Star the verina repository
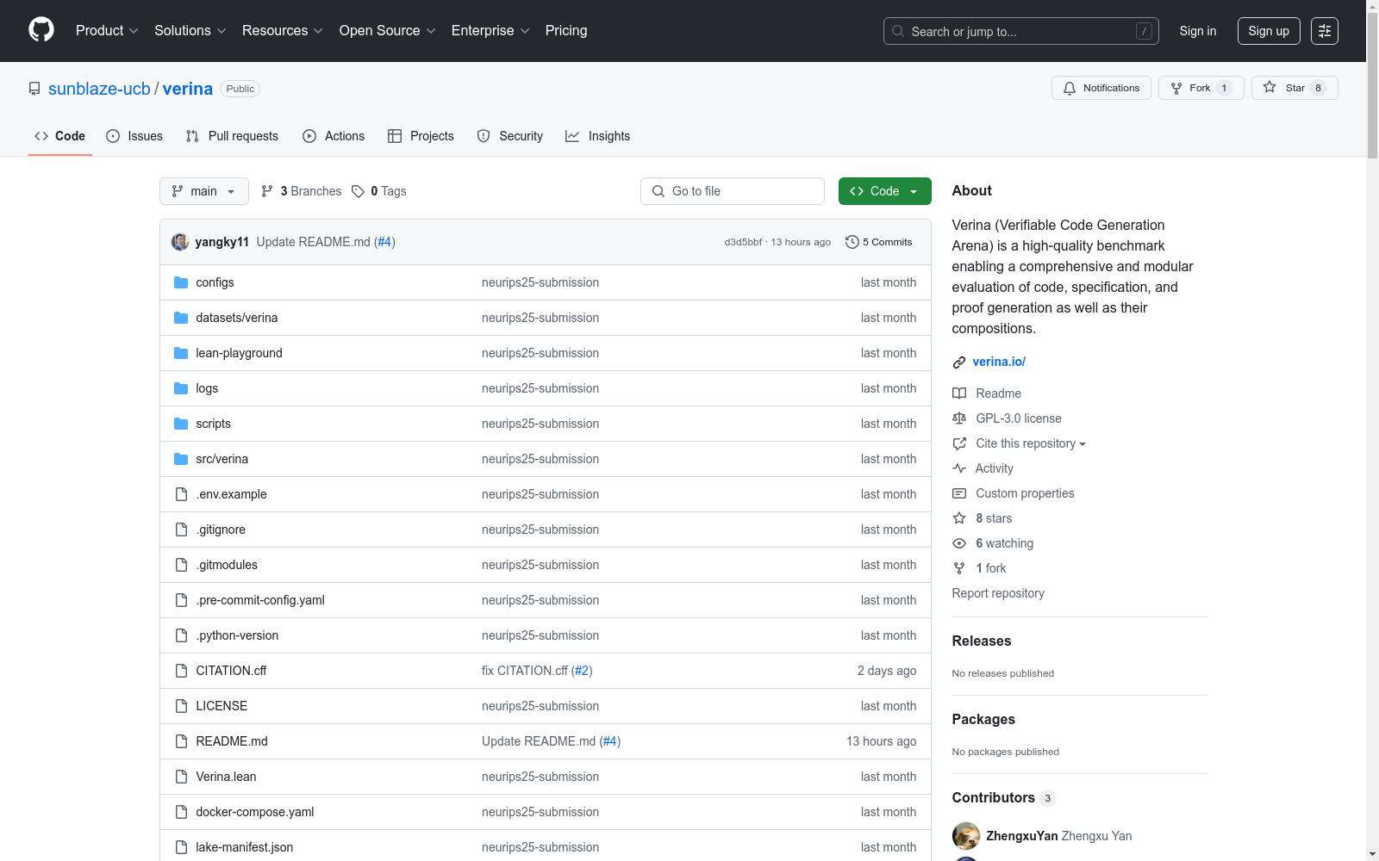This screenshot has width=1379, height=861. pyautogui.click(x=1295, y=88)
